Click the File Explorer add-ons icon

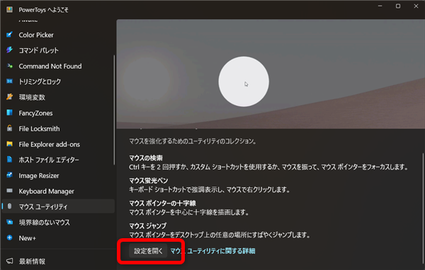(x=9, y=144)
